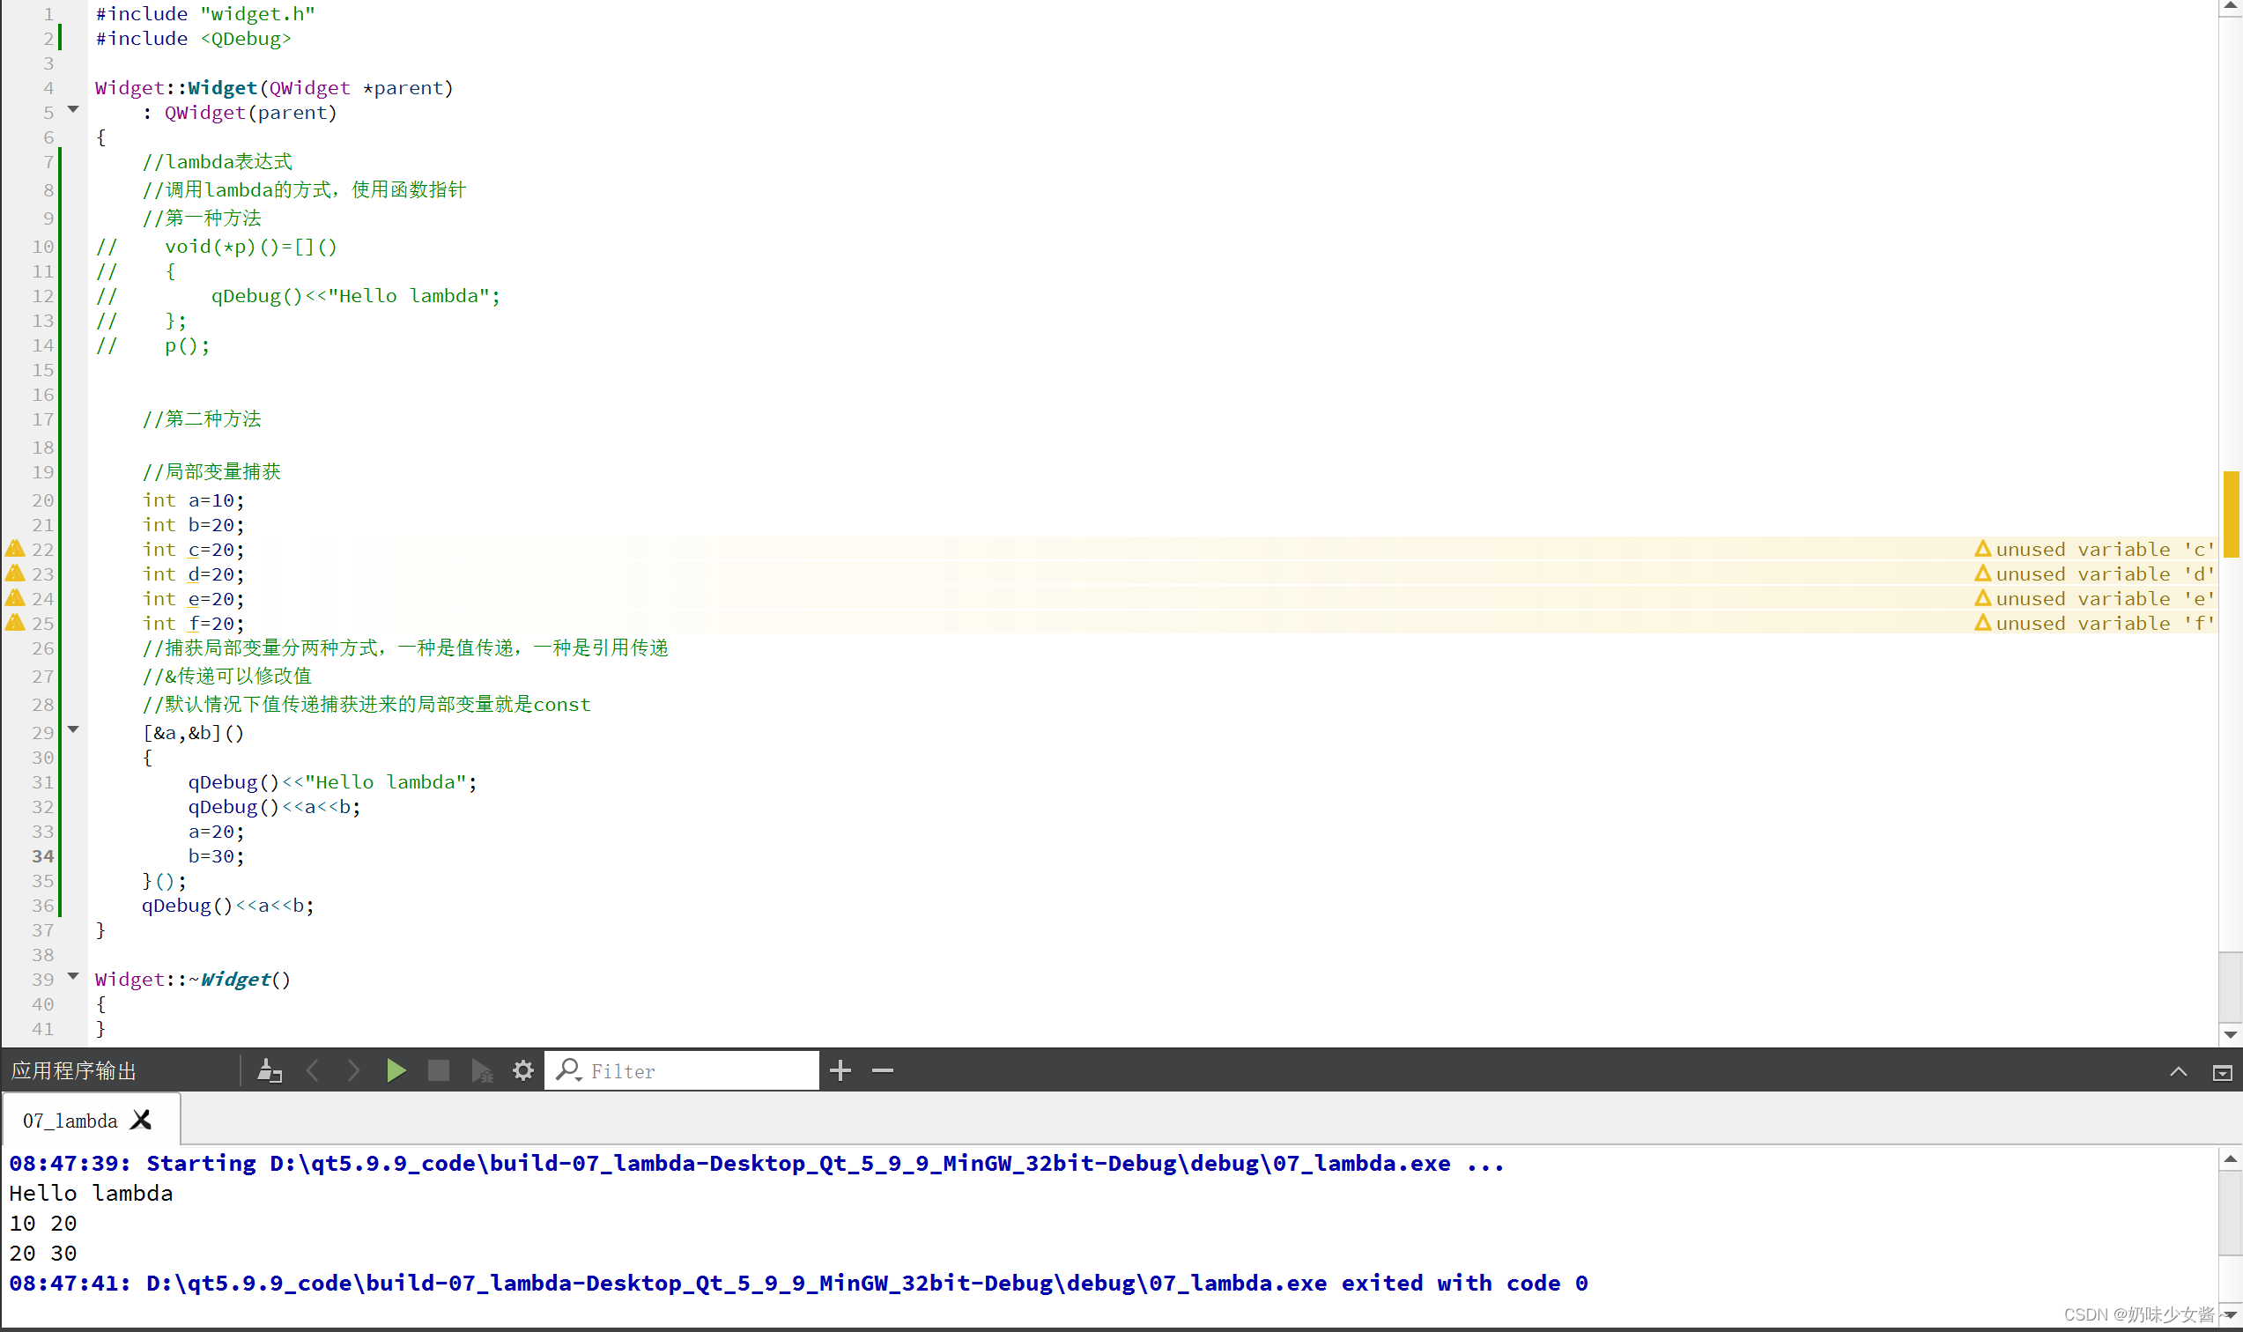The width and height of the screenshot is (2243, 1332).
Task: Place cursor on #include "widget.h" line
Action: (205, 14)
